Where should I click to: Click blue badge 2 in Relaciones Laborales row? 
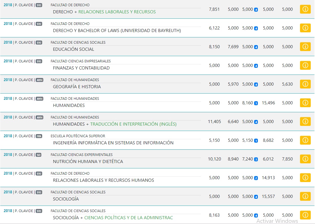(x=256, y=178)
